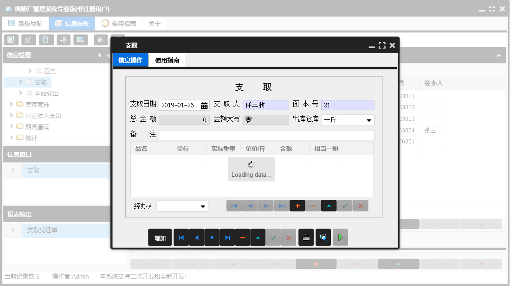Click the add (+) record icon

[x=297, y=205]
